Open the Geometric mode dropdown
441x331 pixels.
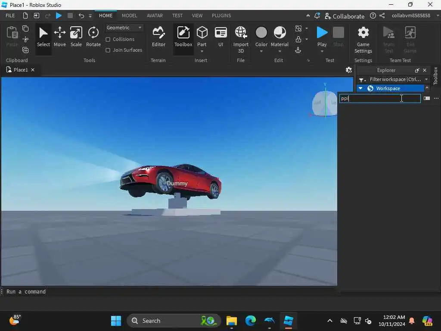point(124,28)
